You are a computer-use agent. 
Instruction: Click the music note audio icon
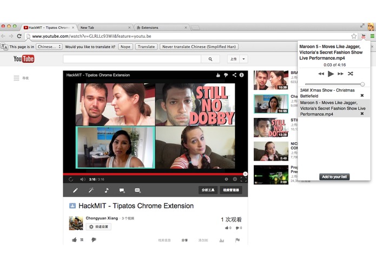click(107, 190)
